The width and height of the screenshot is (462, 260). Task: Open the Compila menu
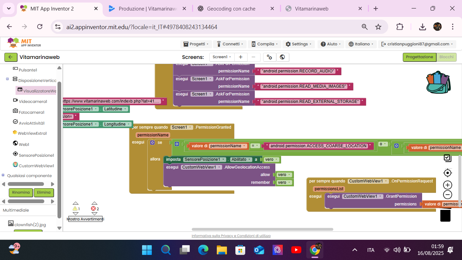click(264, 44)
